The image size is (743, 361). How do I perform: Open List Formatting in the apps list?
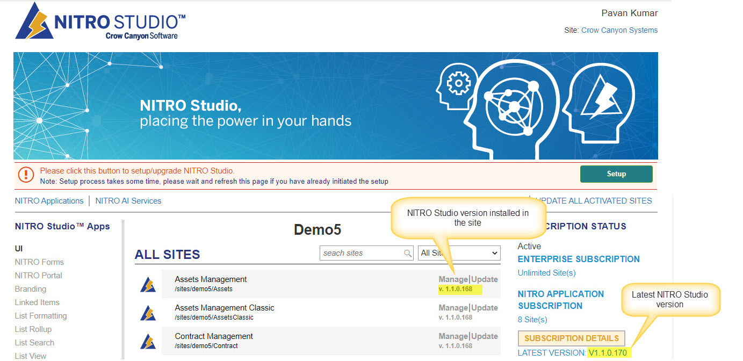pyautogui.click(x=41, y=316)
